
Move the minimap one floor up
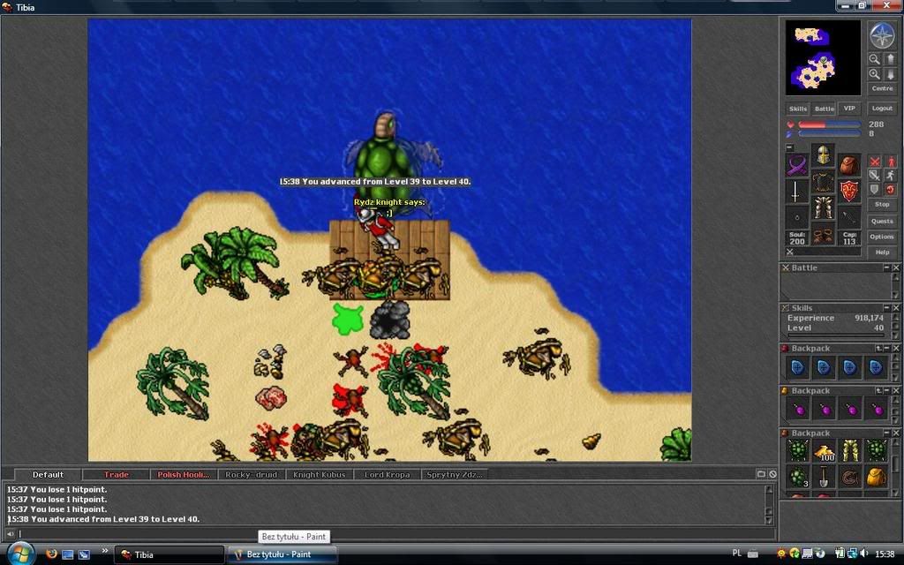(890, 59)
